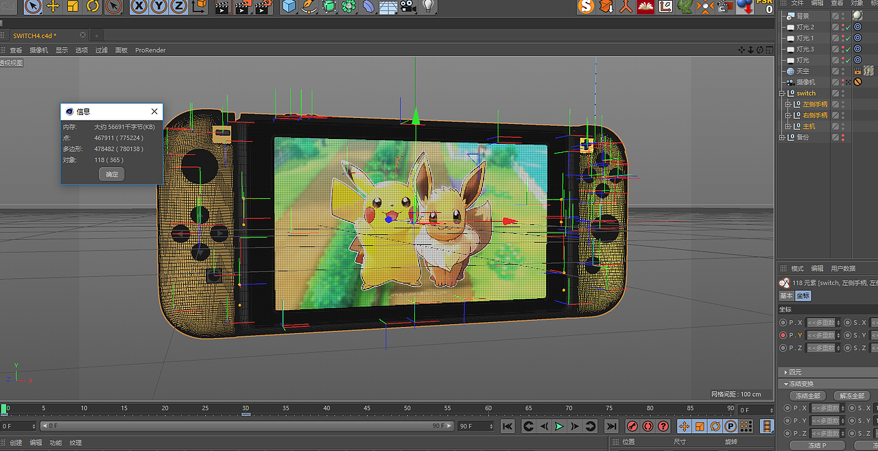This screenshot has width=878, height=451.
Task: Open the spline Pen tool
Action: (309, 6)
